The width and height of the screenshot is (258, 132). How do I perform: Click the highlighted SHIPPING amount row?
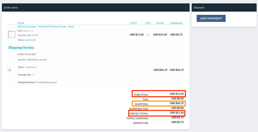pyautogui.click(x=159, y=104)
